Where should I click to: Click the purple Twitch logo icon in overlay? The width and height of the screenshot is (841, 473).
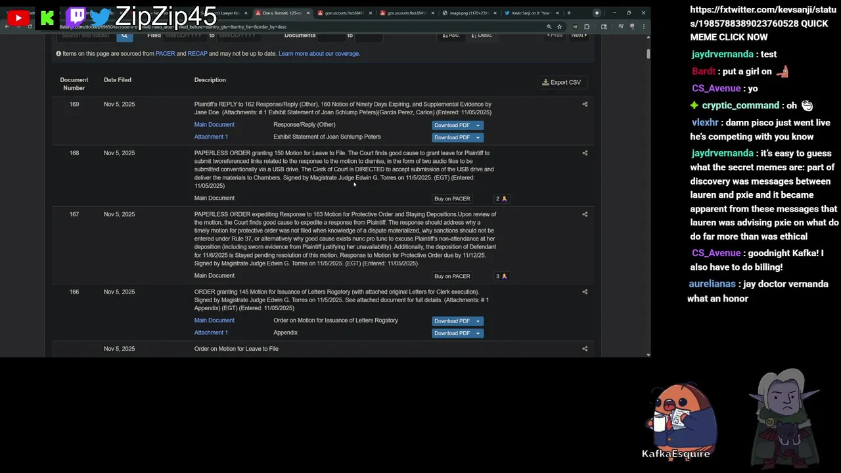76,16
